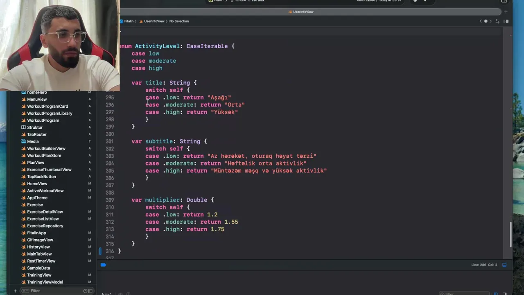
Task: Open HomeView in the navigator
Action: 37,184
